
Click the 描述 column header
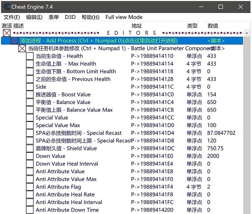tap(18, 26)
